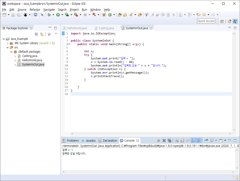Switch to the Java perspective icon

point(235,21)
